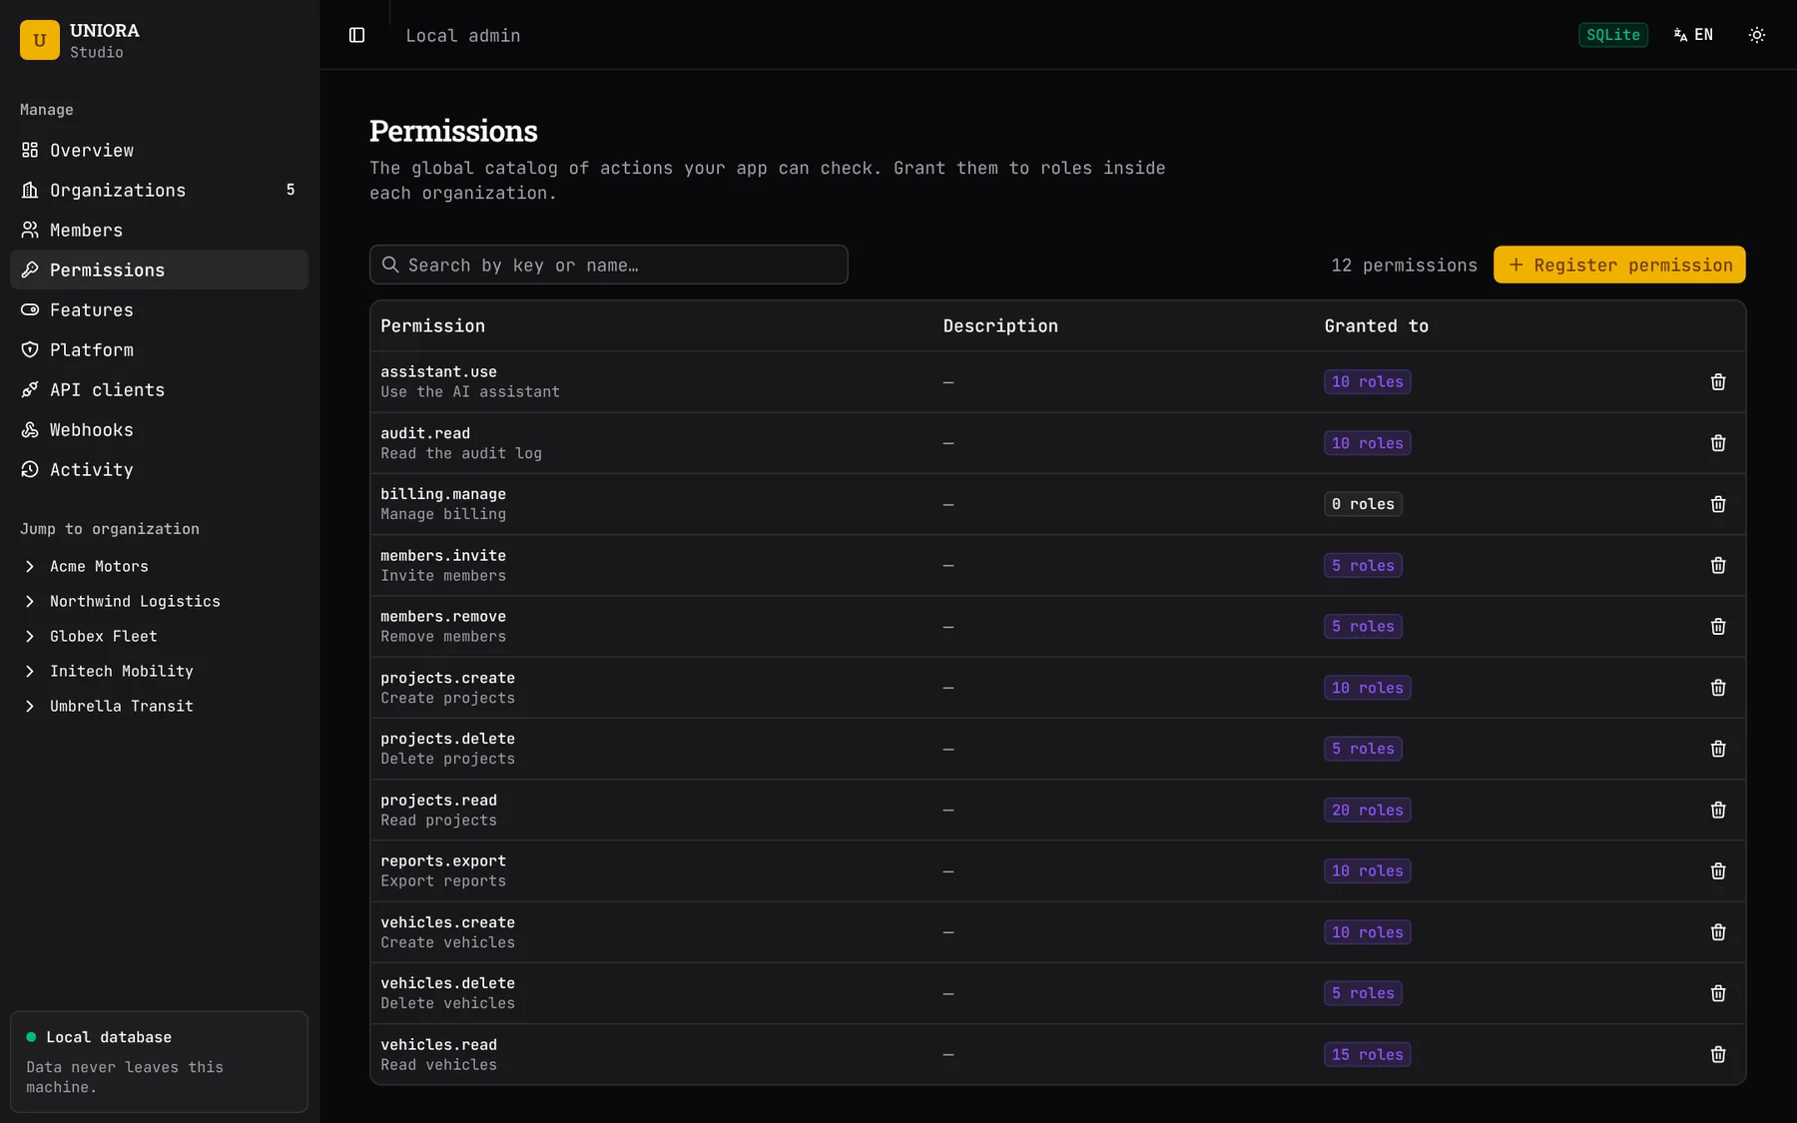Click the Permissions key icon in sidebar
The width and height of the screenshot is (1797, 1123).
pos(30,270)
